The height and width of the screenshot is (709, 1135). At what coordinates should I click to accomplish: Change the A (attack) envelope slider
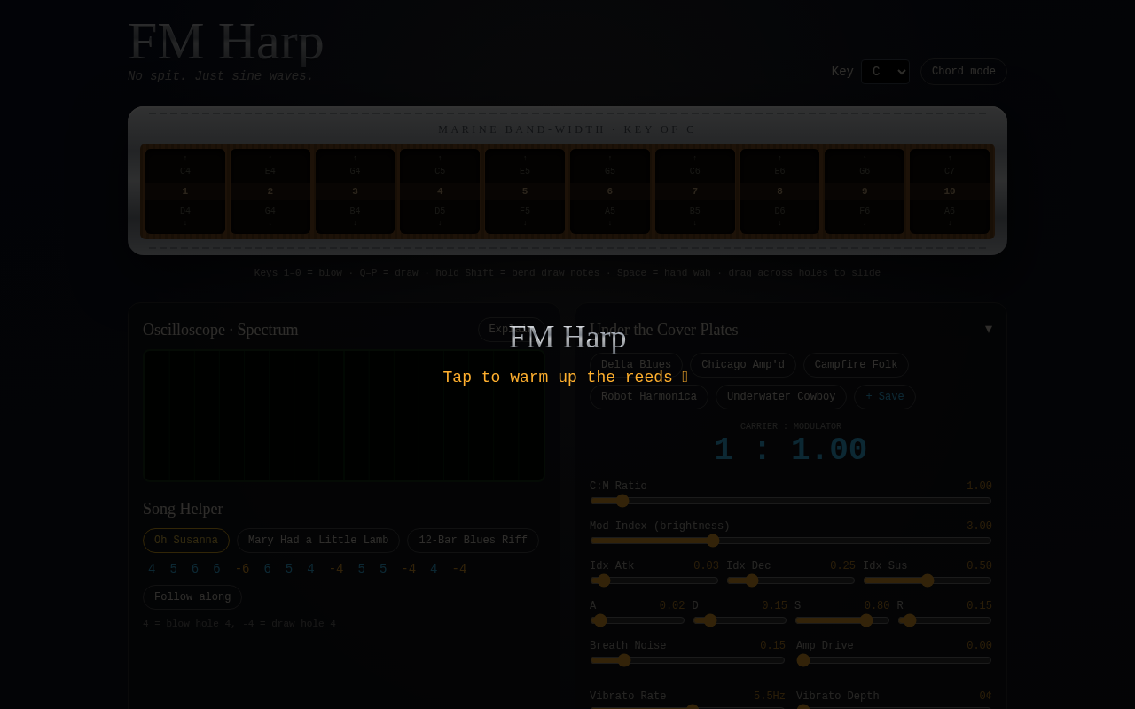tap(638, 620)
